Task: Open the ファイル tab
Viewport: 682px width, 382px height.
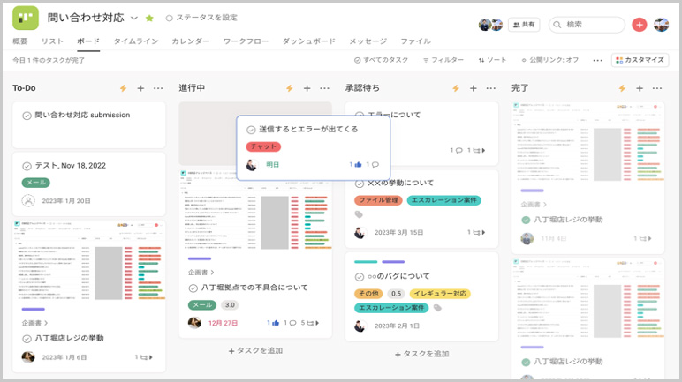Action: click(x=415, y=41)
